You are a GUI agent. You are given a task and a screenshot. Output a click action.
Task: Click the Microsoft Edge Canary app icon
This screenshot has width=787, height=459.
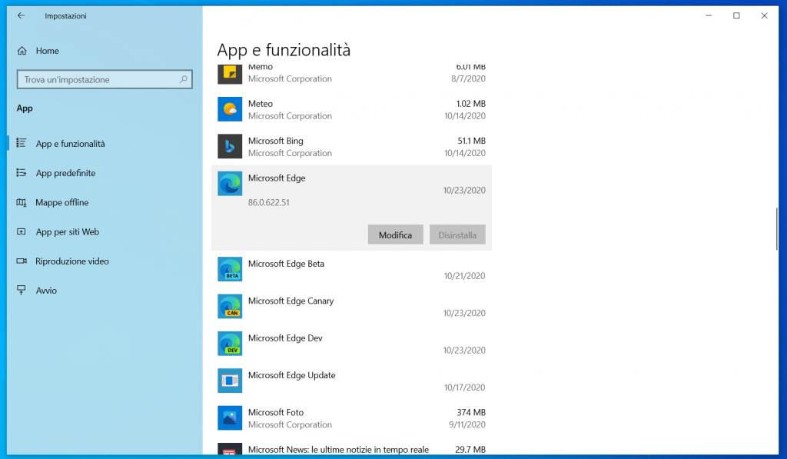pyautogui.click(x=230, y=306)
